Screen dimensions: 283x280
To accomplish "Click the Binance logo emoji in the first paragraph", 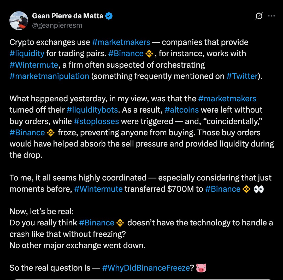I will (x=149, y=53).
